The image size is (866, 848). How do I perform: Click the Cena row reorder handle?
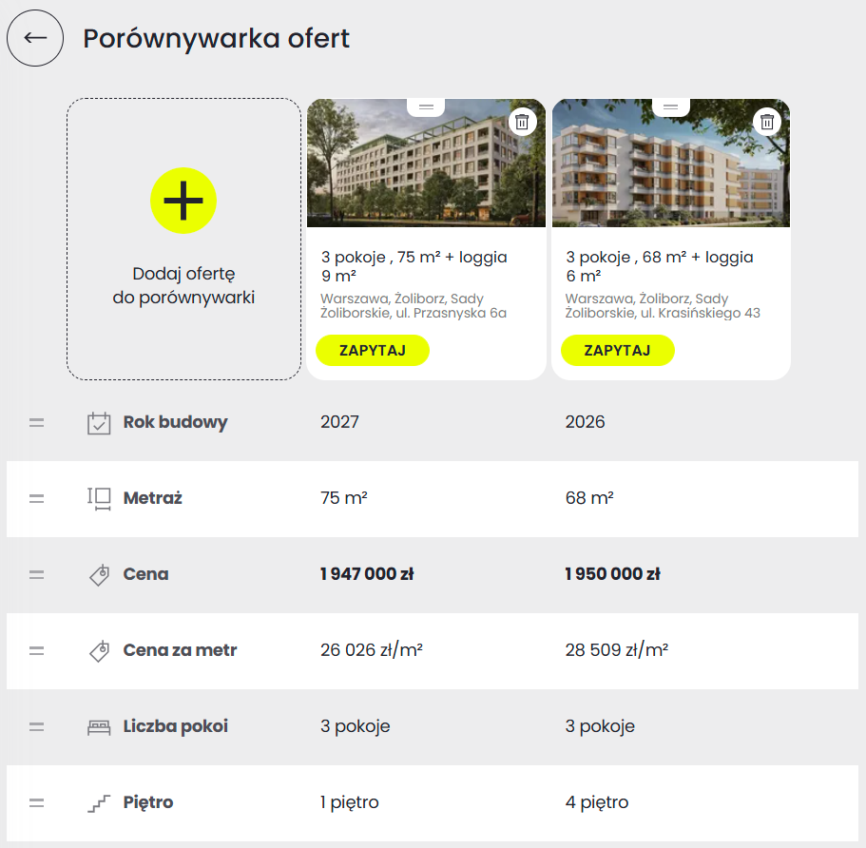point(36,574)
